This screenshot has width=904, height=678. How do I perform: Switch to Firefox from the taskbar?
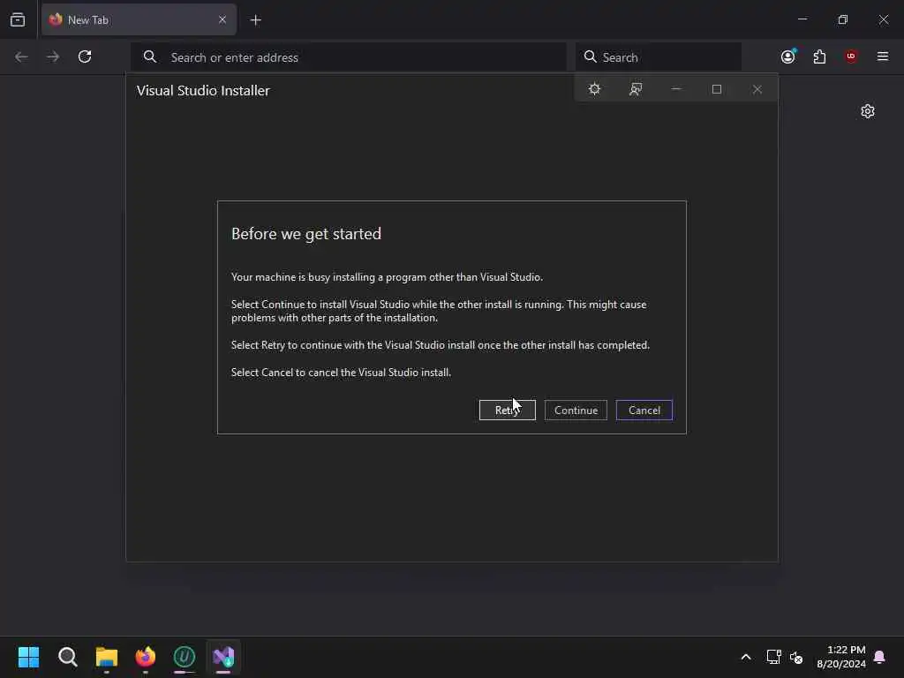(x=146, y=657)
